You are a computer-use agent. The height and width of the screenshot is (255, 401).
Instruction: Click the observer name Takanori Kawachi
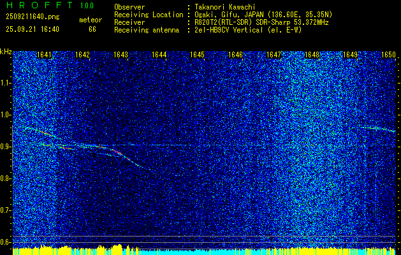tap(225, 7)
